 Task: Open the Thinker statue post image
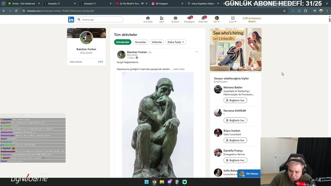point(158,125)
